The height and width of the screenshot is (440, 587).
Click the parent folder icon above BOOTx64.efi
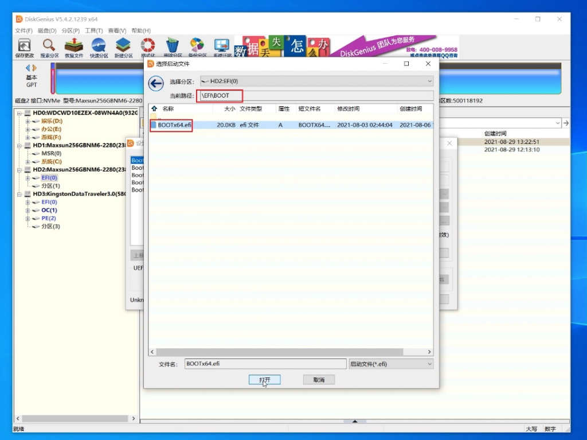(x=154, y=118)
